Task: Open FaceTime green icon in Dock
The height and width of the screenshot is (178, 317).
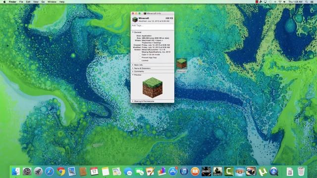Action: click(x=140, y=172)
